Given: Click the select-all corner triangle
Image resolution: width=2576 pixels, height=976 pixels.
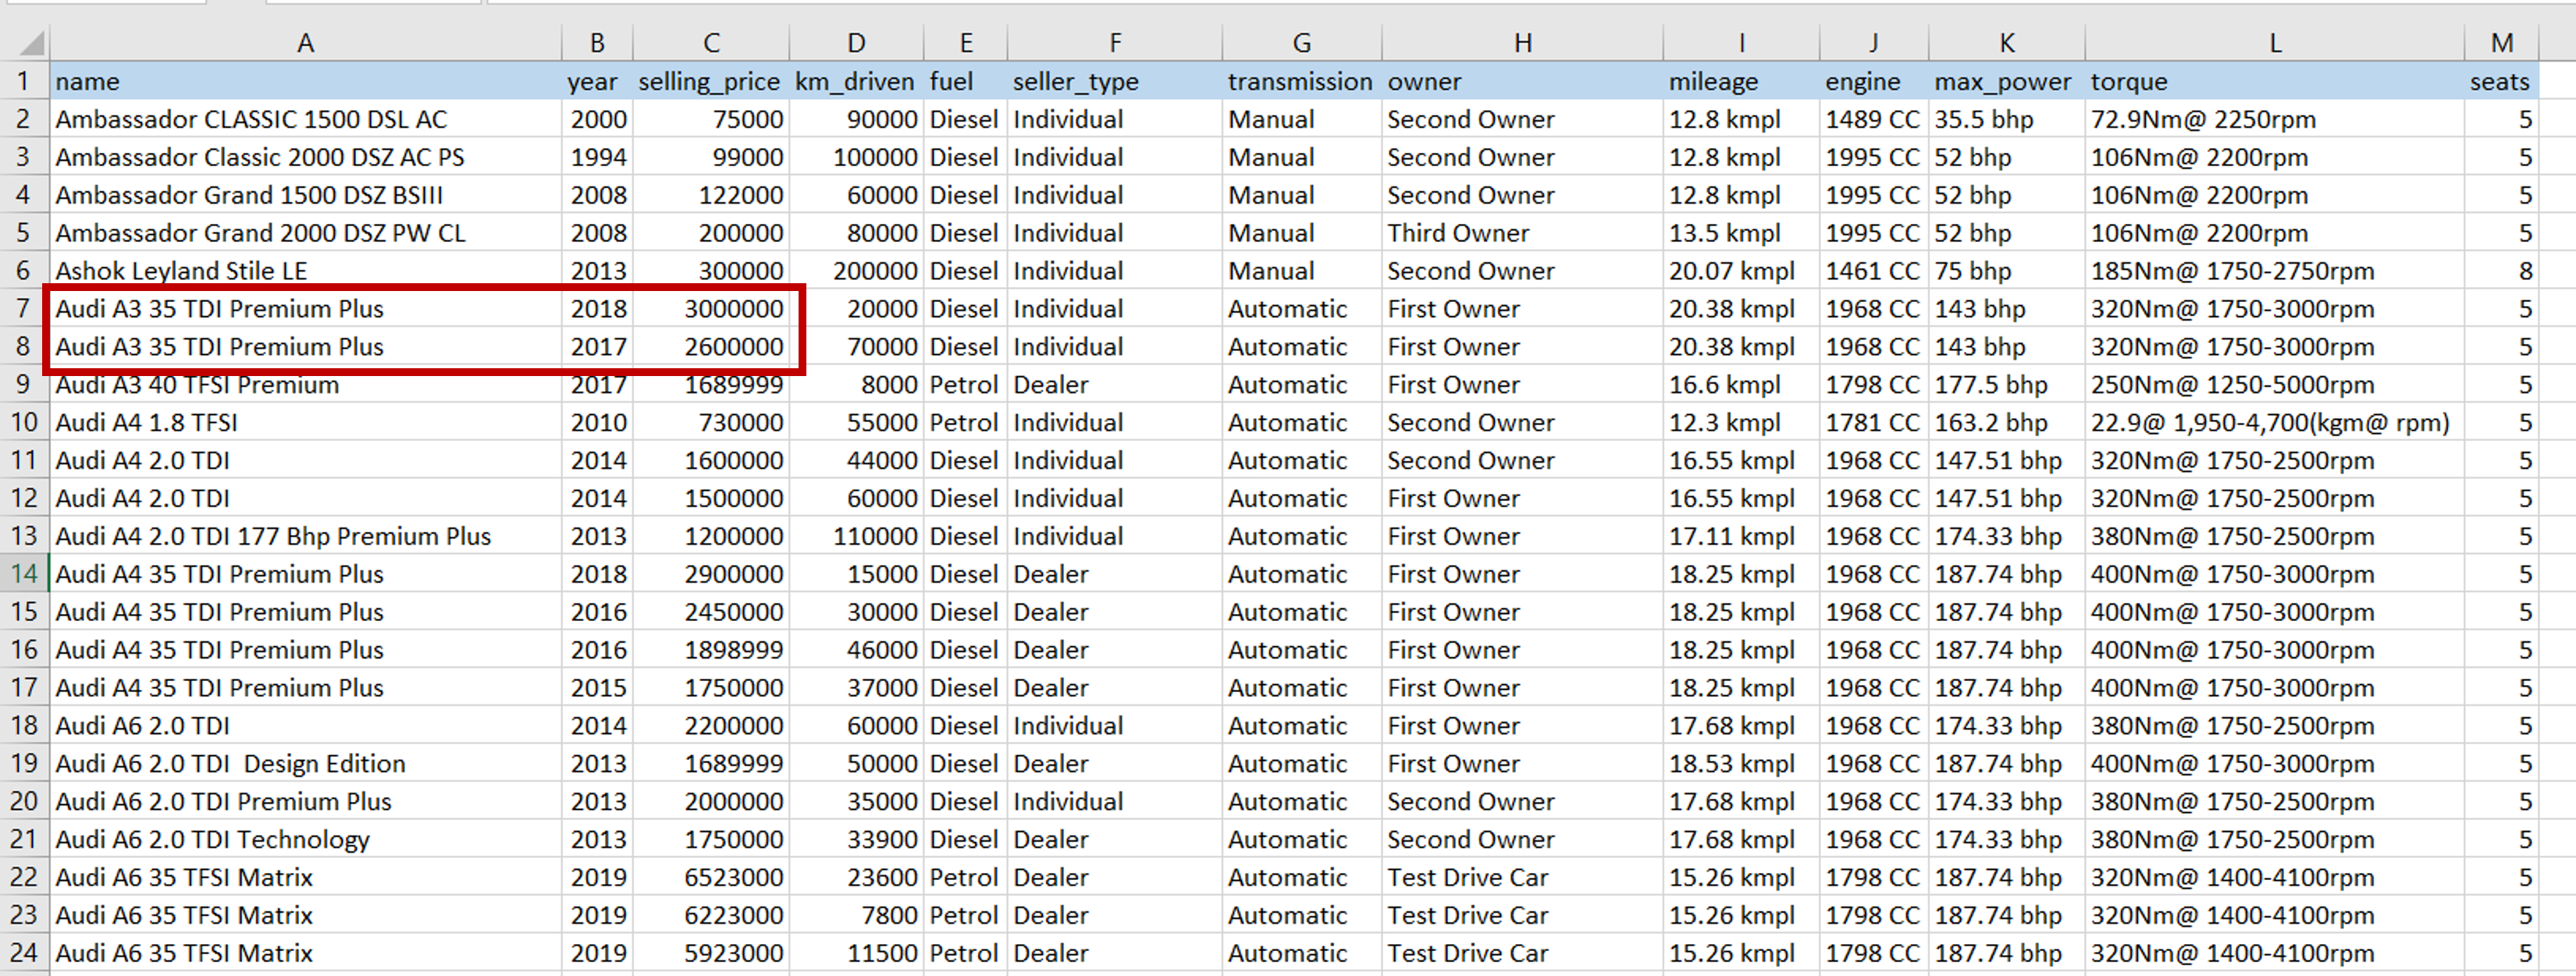Looking at the screenshot, I should 31,43.
